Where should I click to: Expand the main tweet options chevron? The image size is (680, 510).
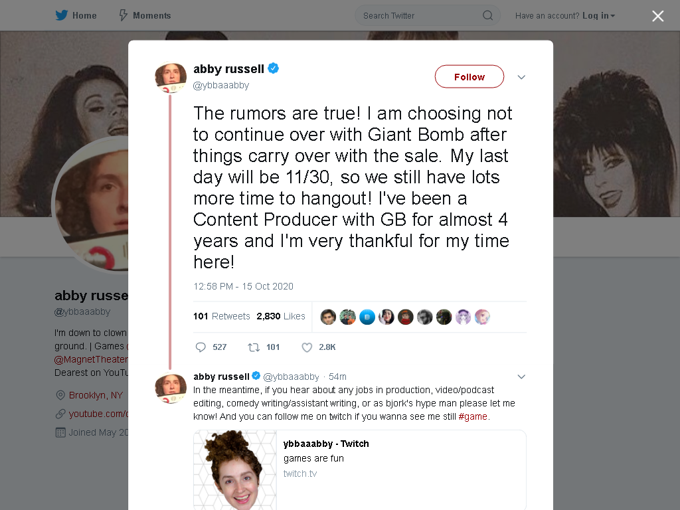pyautogui.click(x=521, y=77)
